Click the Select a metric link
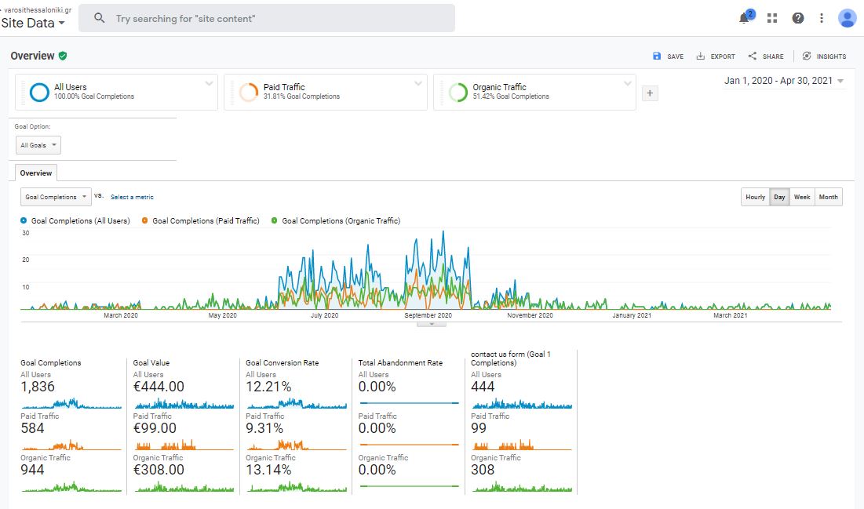 pos(132,197)
